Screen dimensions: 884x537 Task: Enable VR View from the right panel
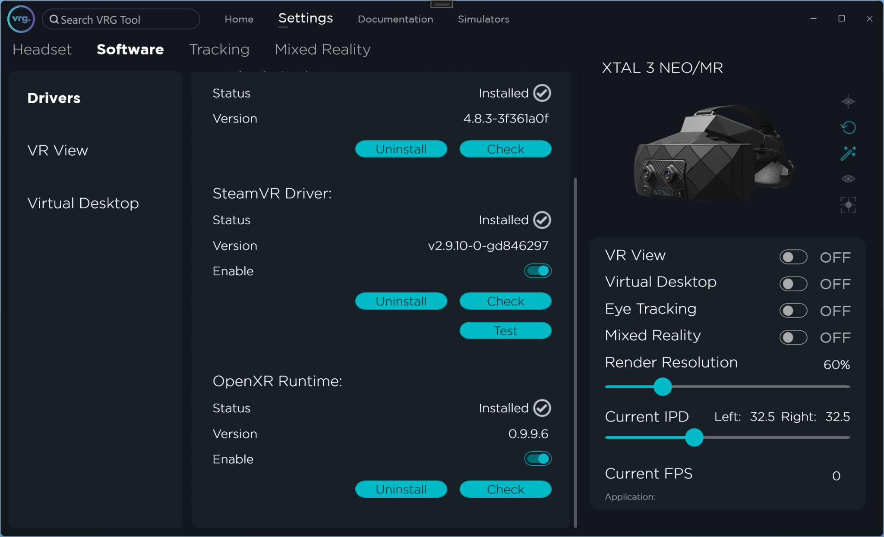click(x=794, y=257)
